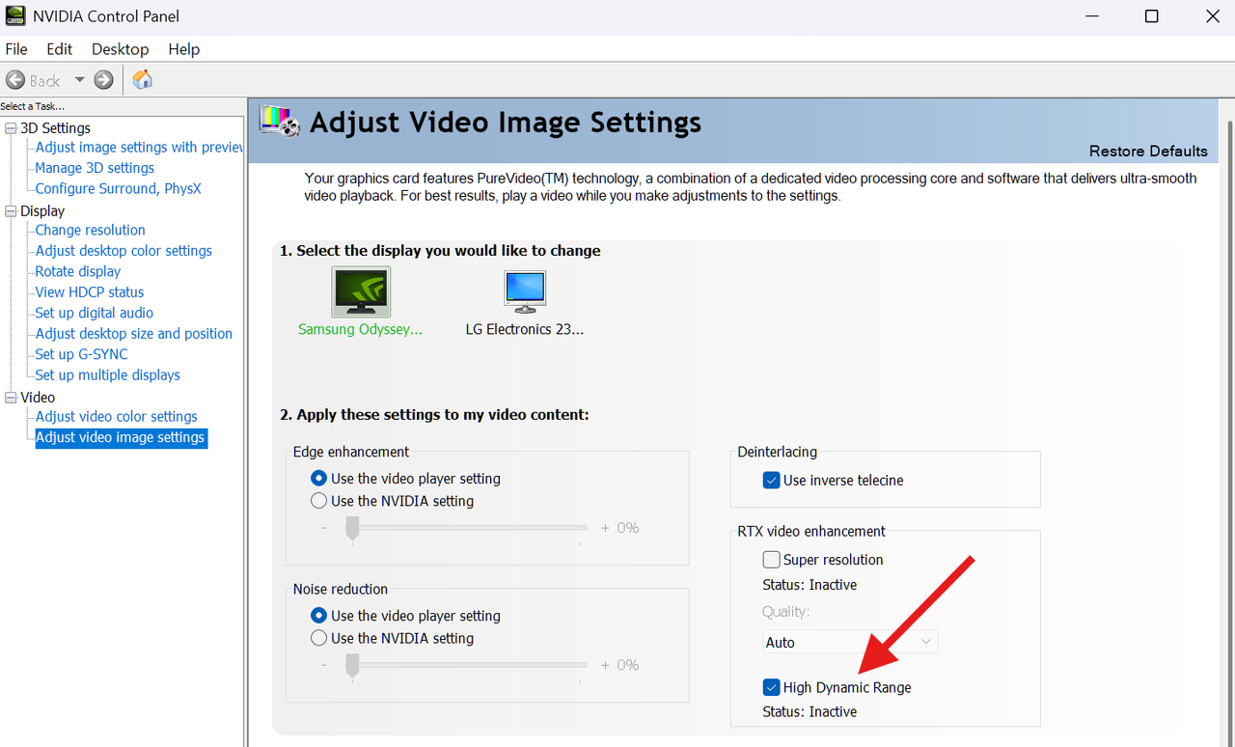Open Configure Surround, PhysX
Screen dimensions: 1235x747
point(119,189)
